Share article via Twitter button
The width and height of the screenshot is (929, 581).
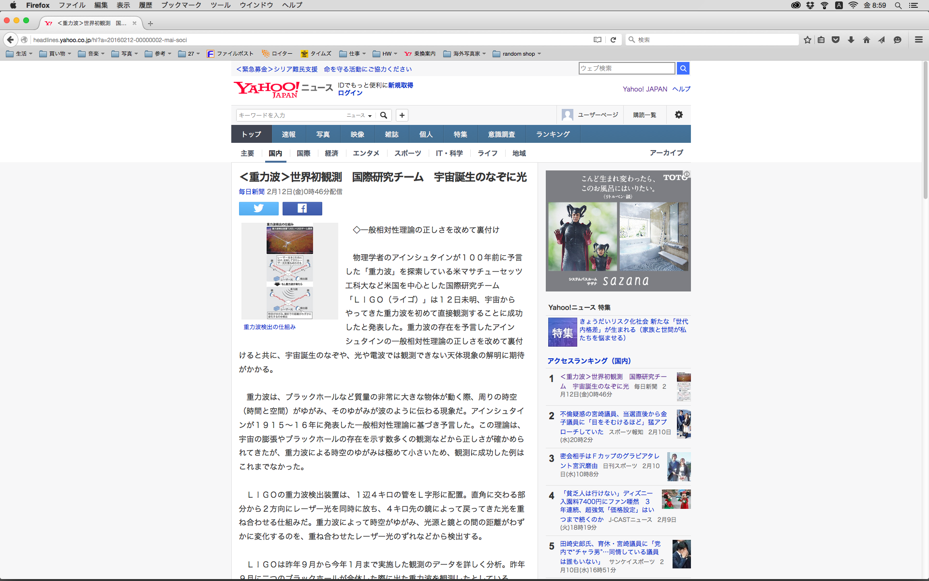click(x=258, y=208)
